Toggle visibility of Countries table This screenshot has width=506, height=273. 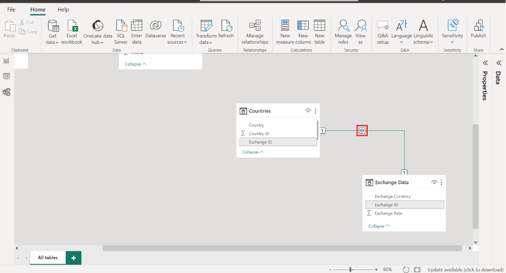point(308,111)
